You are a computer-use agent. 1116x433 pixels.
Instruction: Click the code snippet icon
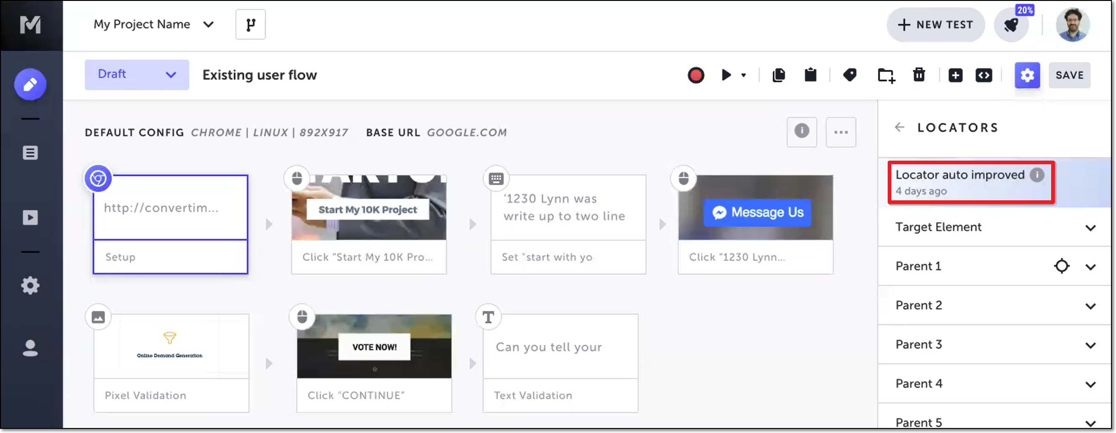984,75
